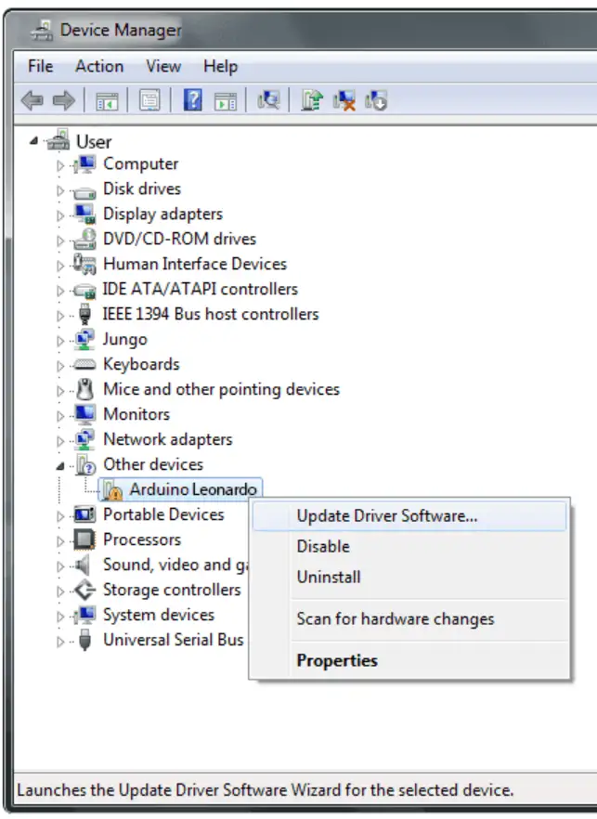Choose Update Driver Software from context menu
Screen dimensions: 597x819
pos(386,516)
